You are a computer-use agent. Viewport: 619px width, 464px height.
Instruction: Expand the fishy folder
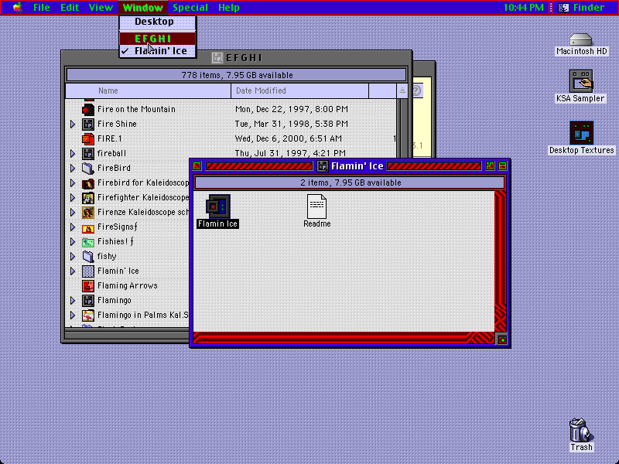pos(73,256)
